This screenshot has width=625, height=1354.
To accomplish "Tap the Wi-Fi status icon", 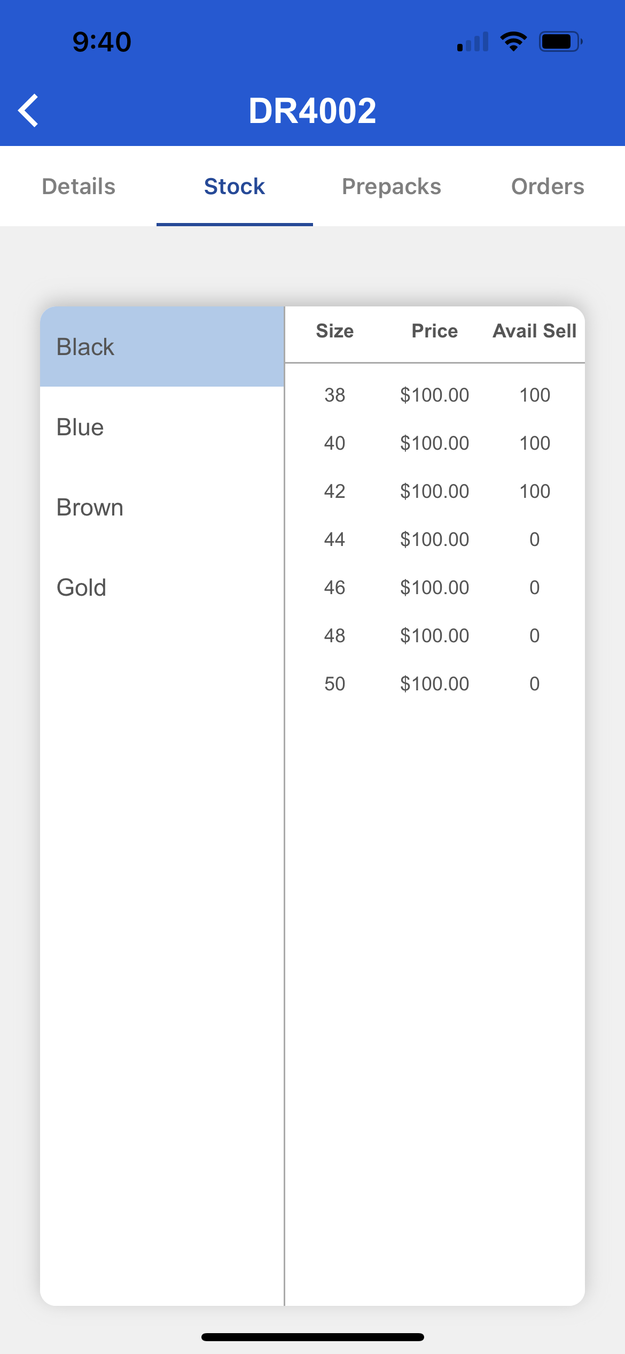I will pos(513,42).
